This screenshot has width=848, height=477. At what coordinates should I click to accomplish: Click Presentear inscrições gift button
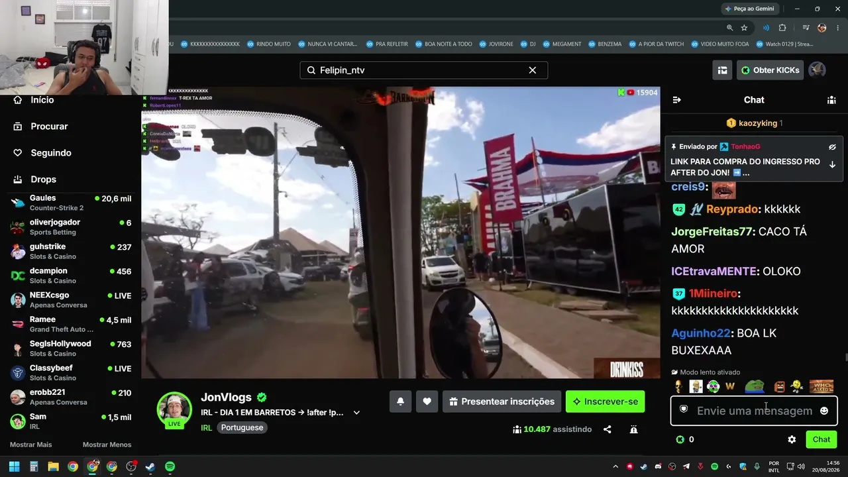tap(502, 401)
